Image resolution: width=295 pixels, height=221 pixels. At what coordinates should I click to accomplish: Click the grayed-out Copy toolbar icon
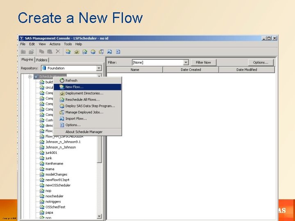pyautogui.click(x=41, y=52)
